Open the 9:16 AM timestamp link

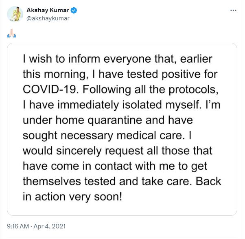point(17,226)
